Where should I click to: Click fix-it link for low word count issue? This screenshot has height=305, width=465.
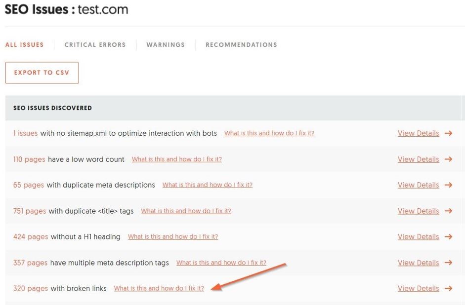[x=177, y=159]
